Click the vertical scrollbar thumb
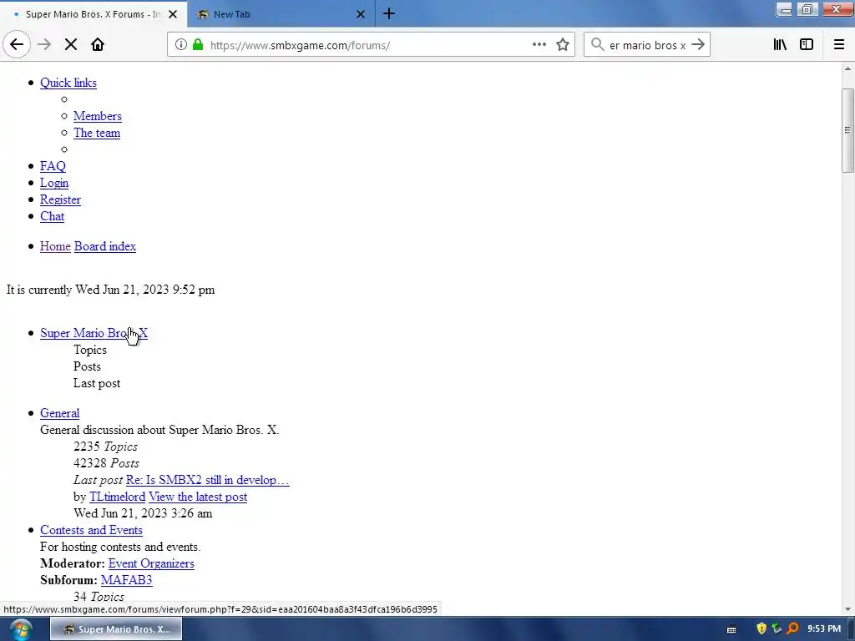This screenshot has width=855, height=641. coord(847,130)
